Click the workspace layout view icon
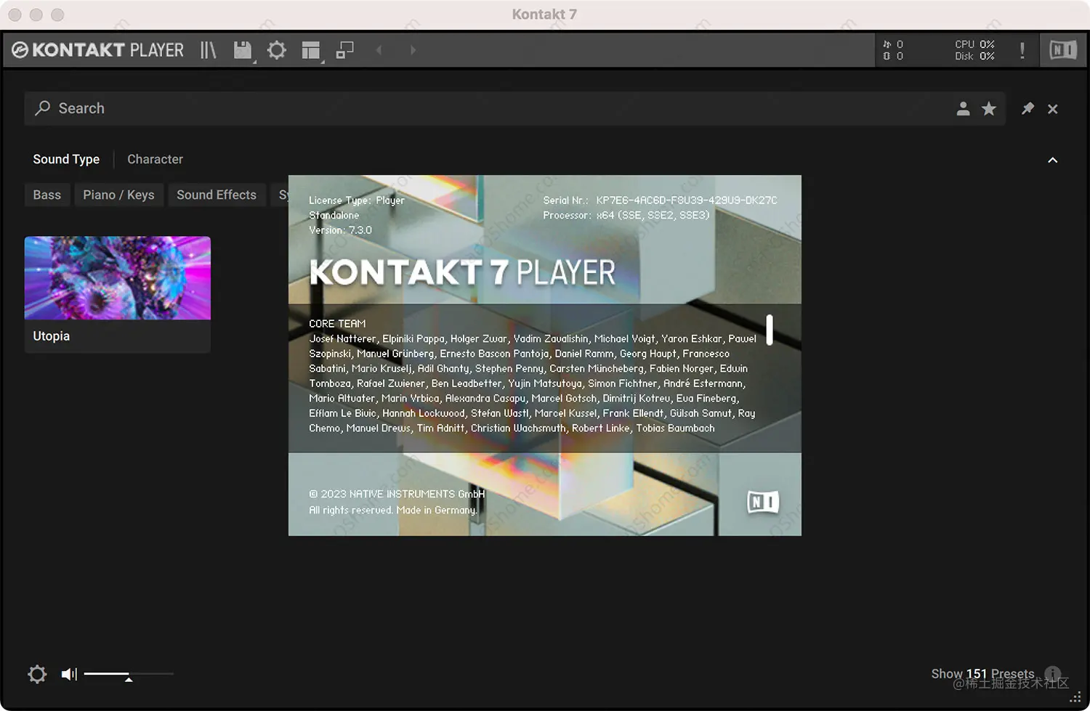This screenshot has width=1090, height=711. tap(310, 49)
